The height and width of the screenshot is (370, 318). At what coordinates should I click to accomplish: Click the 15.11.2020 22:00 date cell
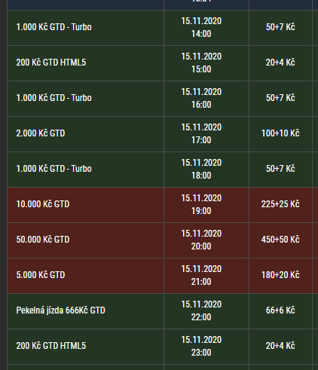[206, 311]
